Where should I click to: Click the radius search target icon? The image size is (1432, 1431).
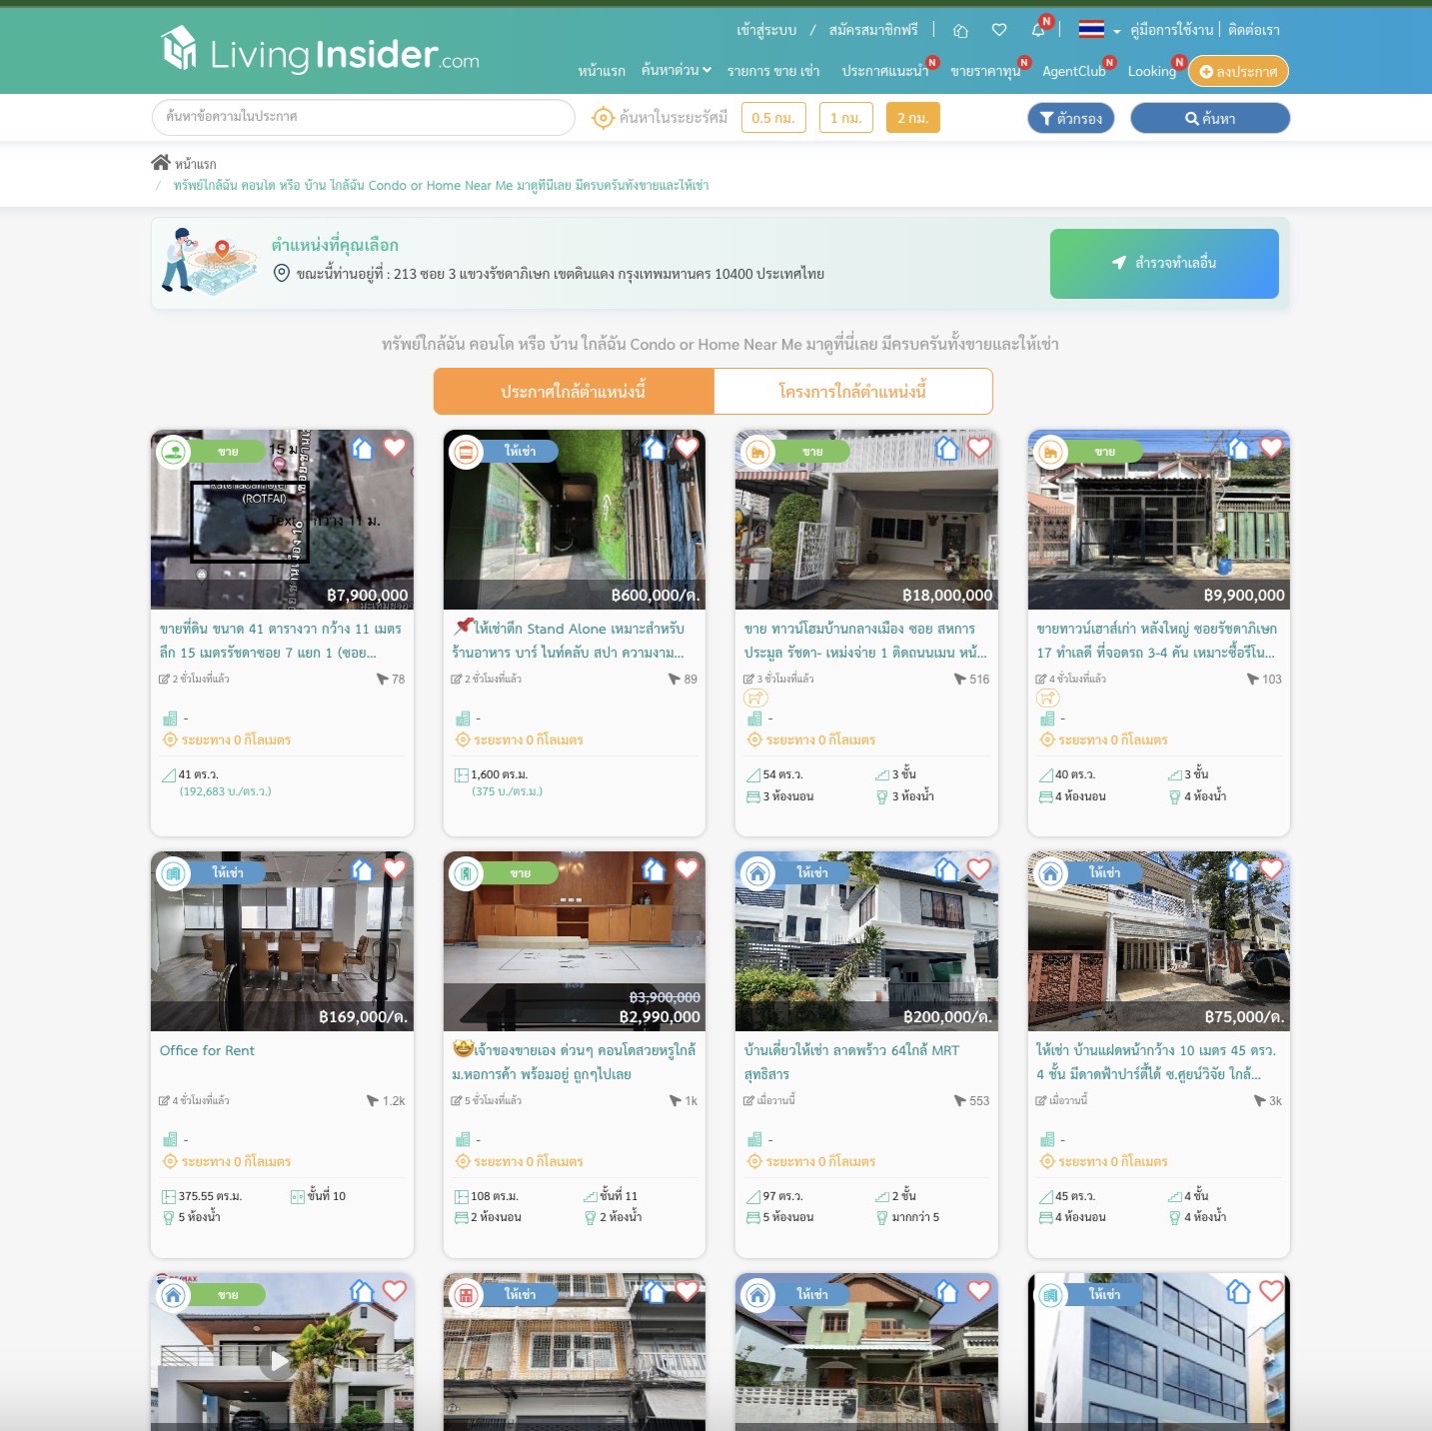603,118
